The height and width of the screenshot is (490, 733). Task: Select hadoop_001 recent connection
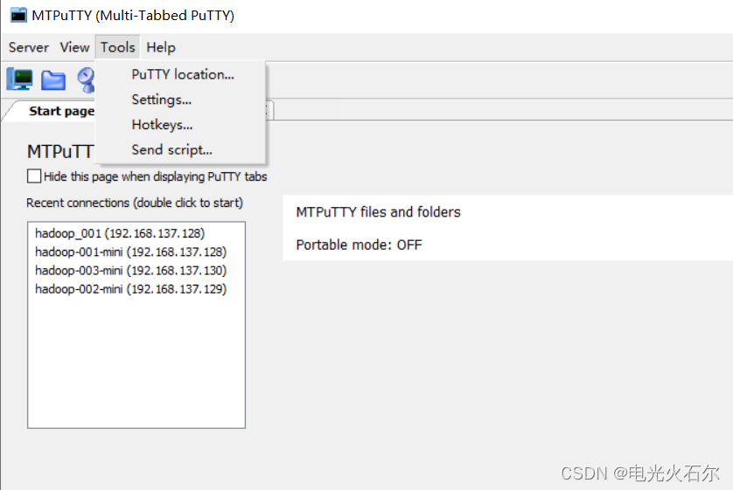(x=120, y=233)
